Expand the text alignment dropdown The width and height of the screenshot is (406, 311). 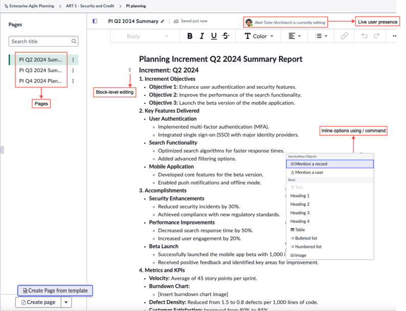point(295,36)
